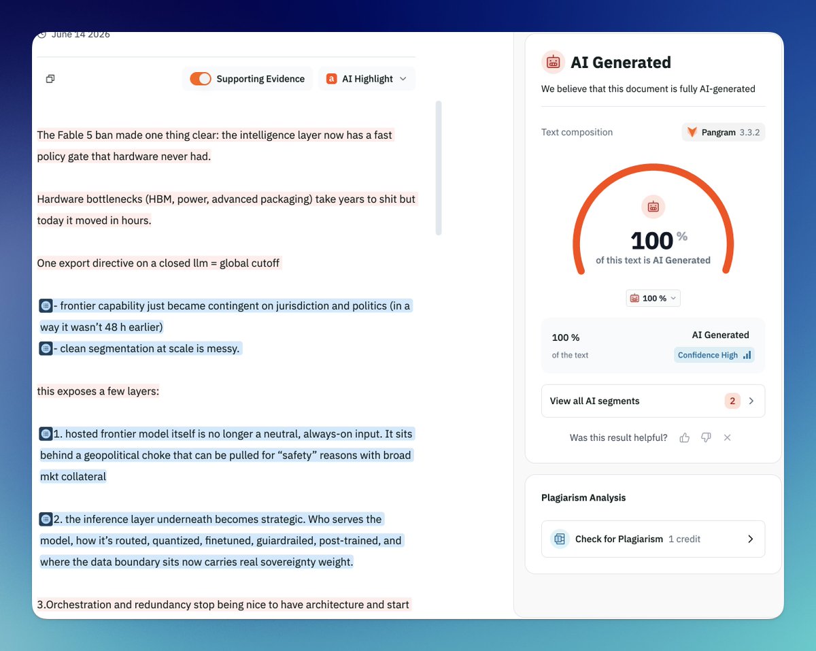This screenshot has width=816, height=651.
Task: Click the AI segments count badge 2
Action: 732,401
